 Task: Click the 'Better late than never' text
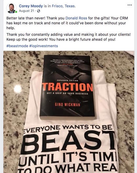[26, 18]
